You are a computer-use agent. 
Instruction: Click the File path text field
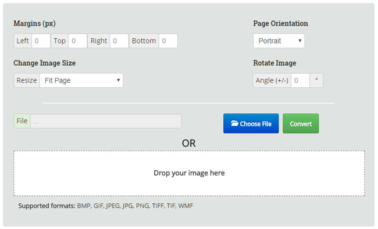(x=106, y=121)
